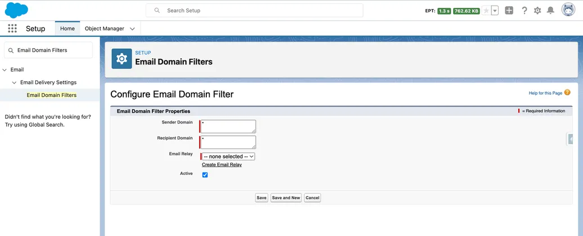Click the Email sidebar label
This screenshot has width=583, height=236.
click(17, 70)
